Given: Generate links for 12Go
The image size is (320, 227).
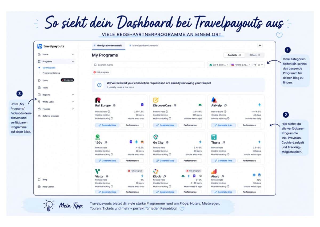Looking at the screenshot, I should click(x=107, y=161).
